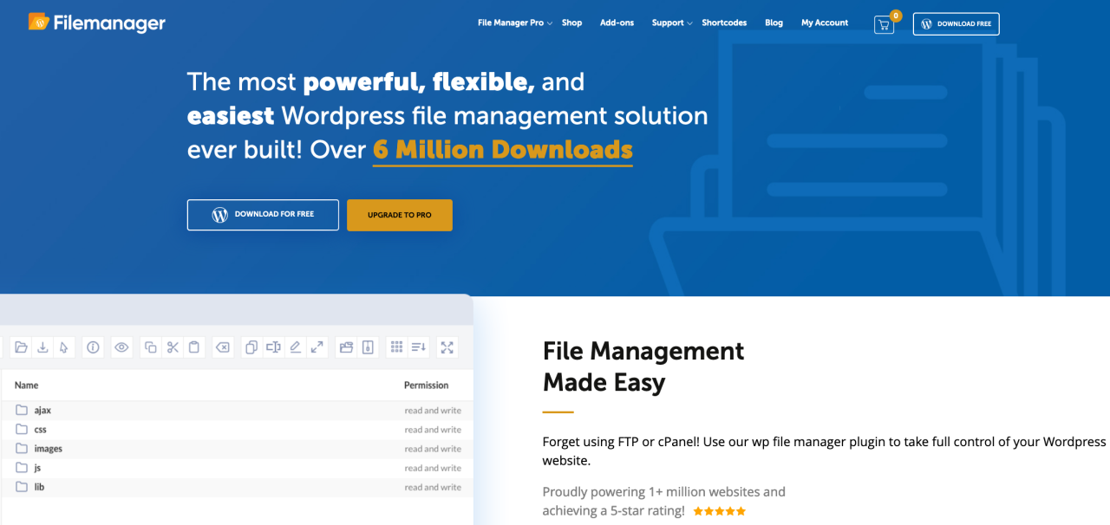Viewport: 1110px width, 525px height.
Task: Click the Download for Free button
Action: point(263,215)
